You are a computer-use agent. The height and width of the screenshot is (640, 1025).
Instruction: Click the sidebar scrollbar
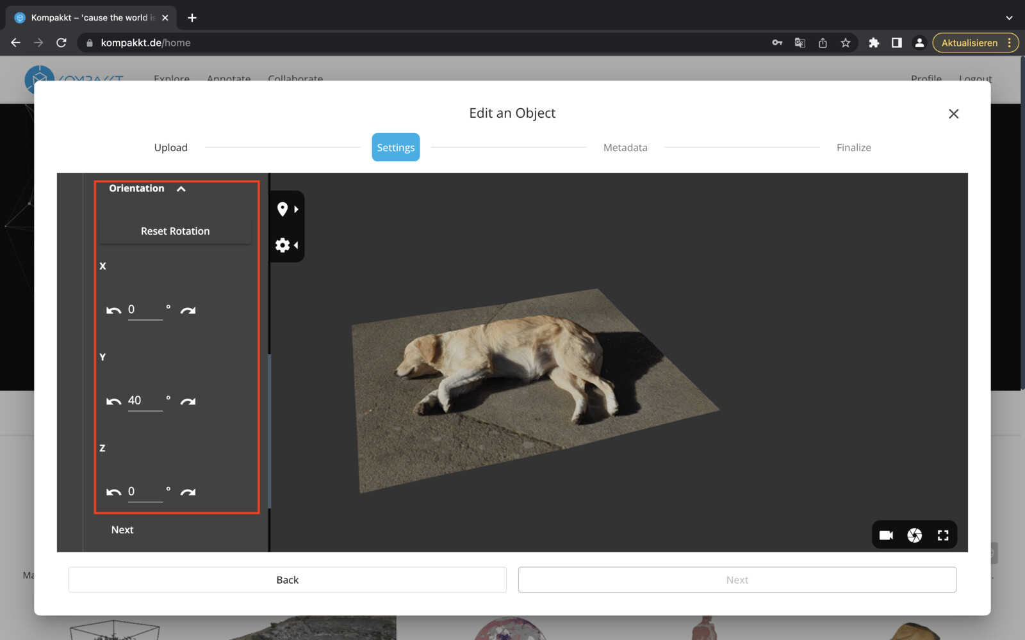(x=270, y=431)
